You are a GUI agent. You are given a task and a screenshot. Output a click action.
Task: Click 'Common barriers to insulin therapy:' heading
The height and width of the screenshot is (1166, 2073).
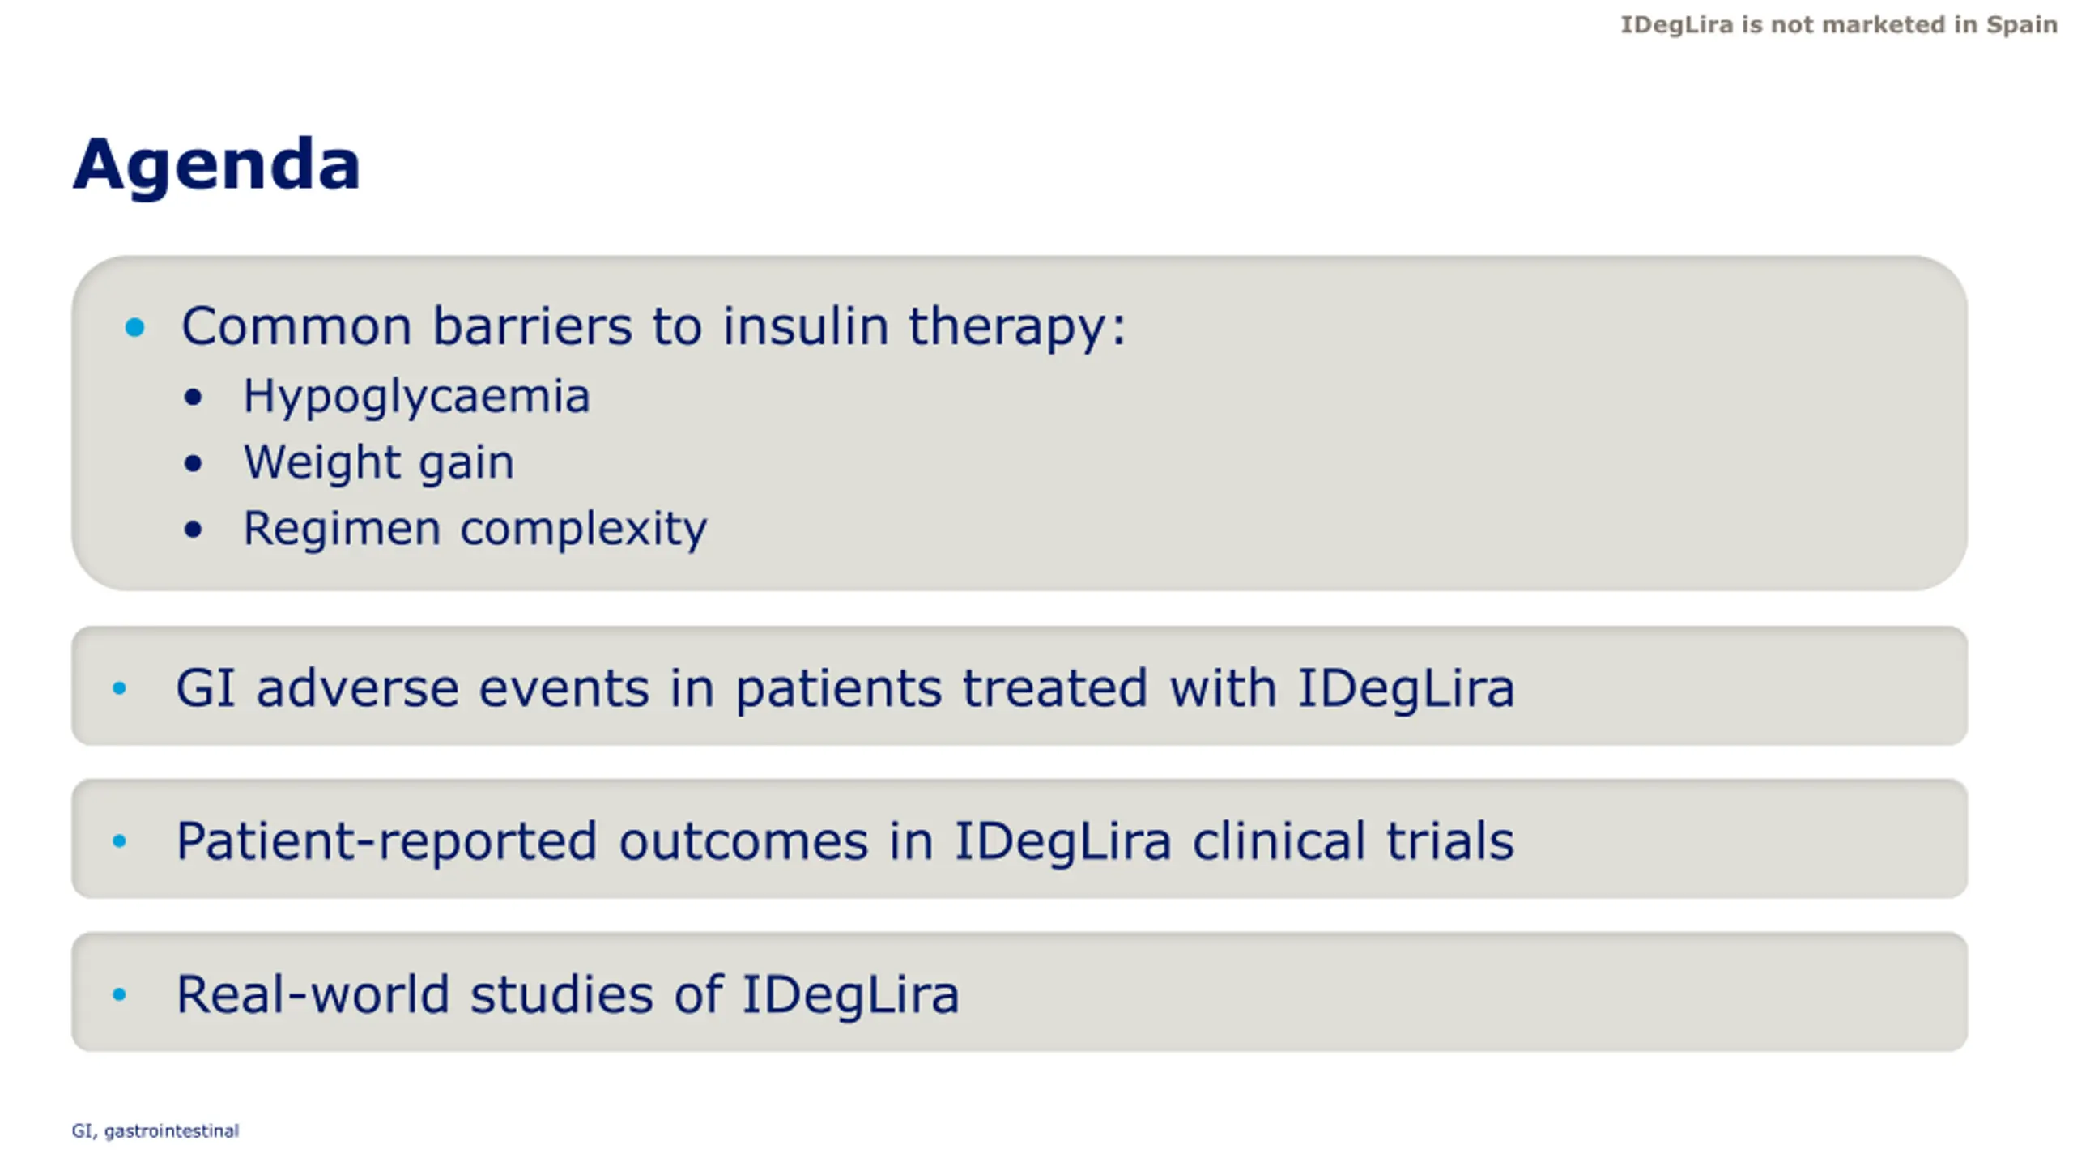(x=653, y=327)
